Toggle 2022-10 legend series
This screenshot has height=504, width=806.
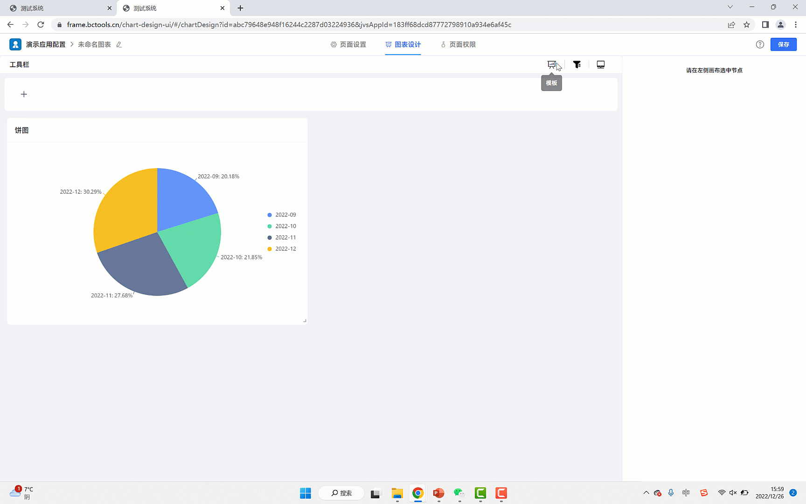coord(282,226)
